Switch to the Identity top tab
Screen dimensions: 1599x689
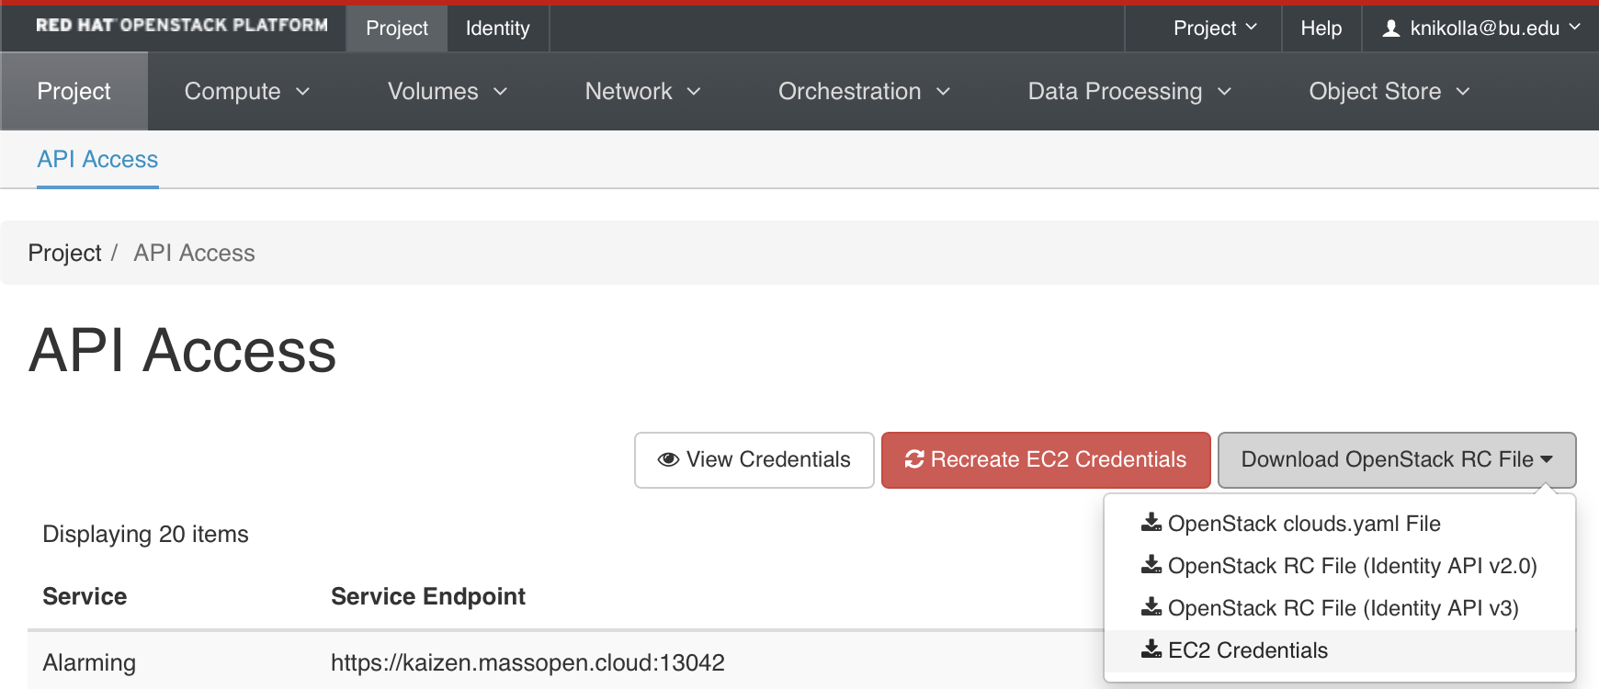coord(497,28)
